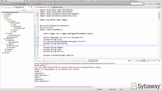Image resolution: width=162 pixels, height=91 pixels.
Task: Close the ProjetBean.java editor tab
Action: pyautogui.click(x=48, y=7)
